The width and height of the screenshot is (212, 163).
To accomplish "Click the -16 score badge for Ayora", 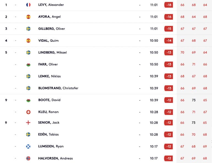I will (168, 17).
